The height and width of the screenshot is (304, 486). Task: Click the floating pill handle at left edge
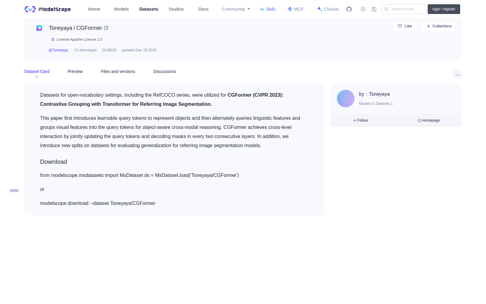tap(14, 191)
